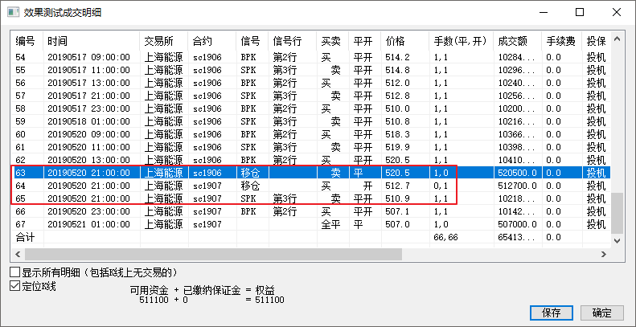Enable the 显示所有明细 checkbox
This screenshot has height=327, width=636.
coord(14,272)
